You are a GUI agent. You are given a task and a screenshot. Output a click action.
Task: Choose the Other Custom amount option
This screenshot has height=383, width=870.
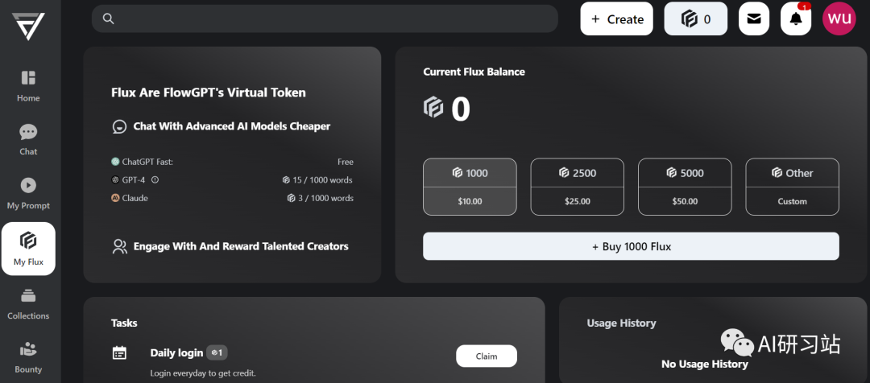click(793, 187)
